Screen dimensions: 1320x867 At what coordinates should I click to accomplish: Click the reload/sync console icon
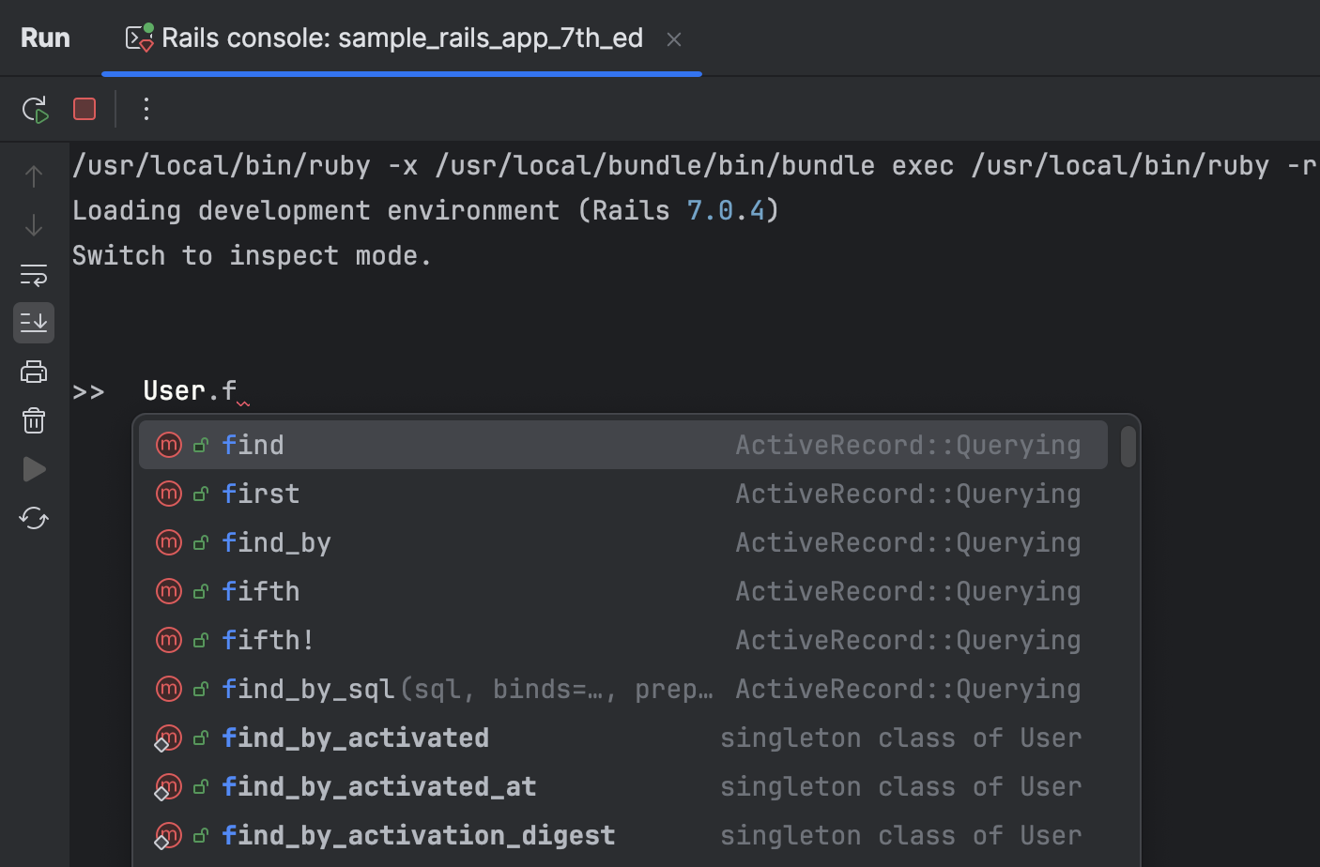[34, 518]
